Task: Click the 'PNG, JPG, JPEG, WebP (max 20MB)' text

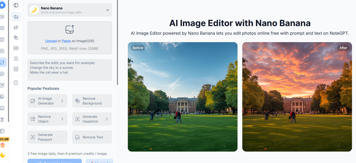Action: (x=70, y=48)
